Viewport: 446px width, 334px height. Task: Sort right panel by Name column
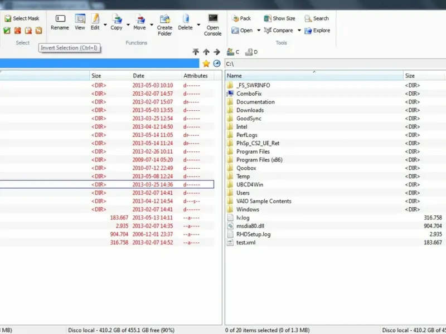click(x=314, y=76)
